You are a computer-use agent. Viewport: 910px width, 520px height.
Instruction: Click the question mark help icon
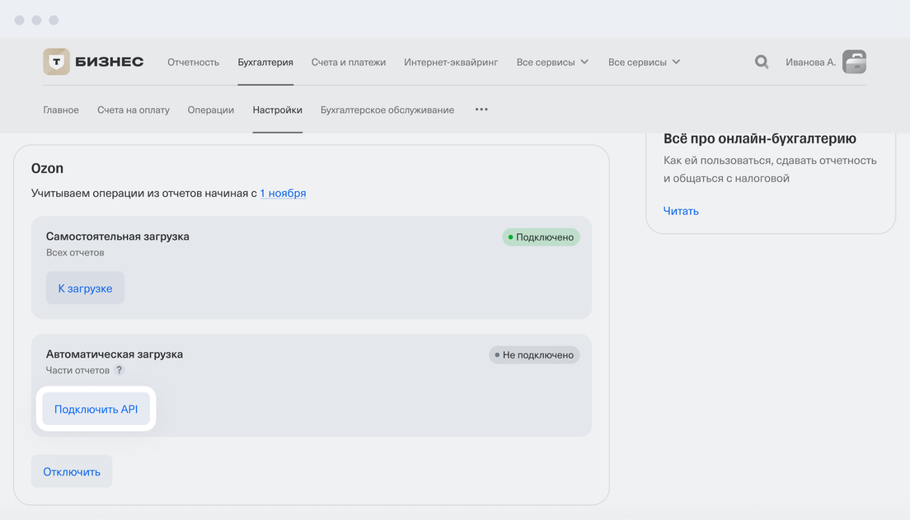(119, 370)
